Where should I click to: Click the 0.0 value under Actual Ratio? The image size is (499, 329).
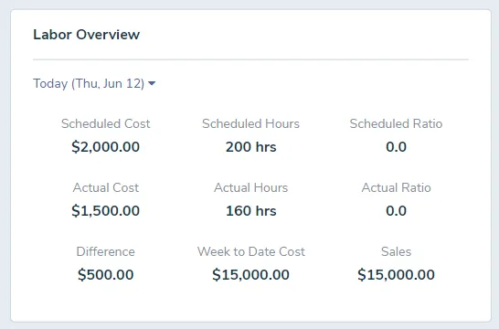point(397,211)
